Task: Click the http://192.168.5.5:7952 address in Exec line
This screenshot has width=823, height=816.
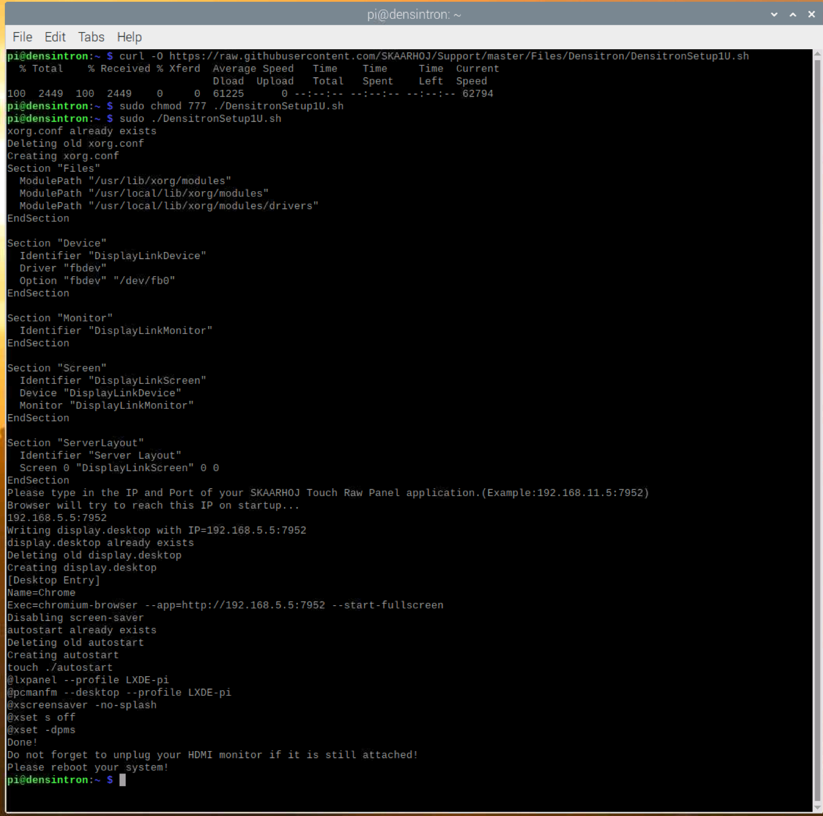Action: (254, 605)
